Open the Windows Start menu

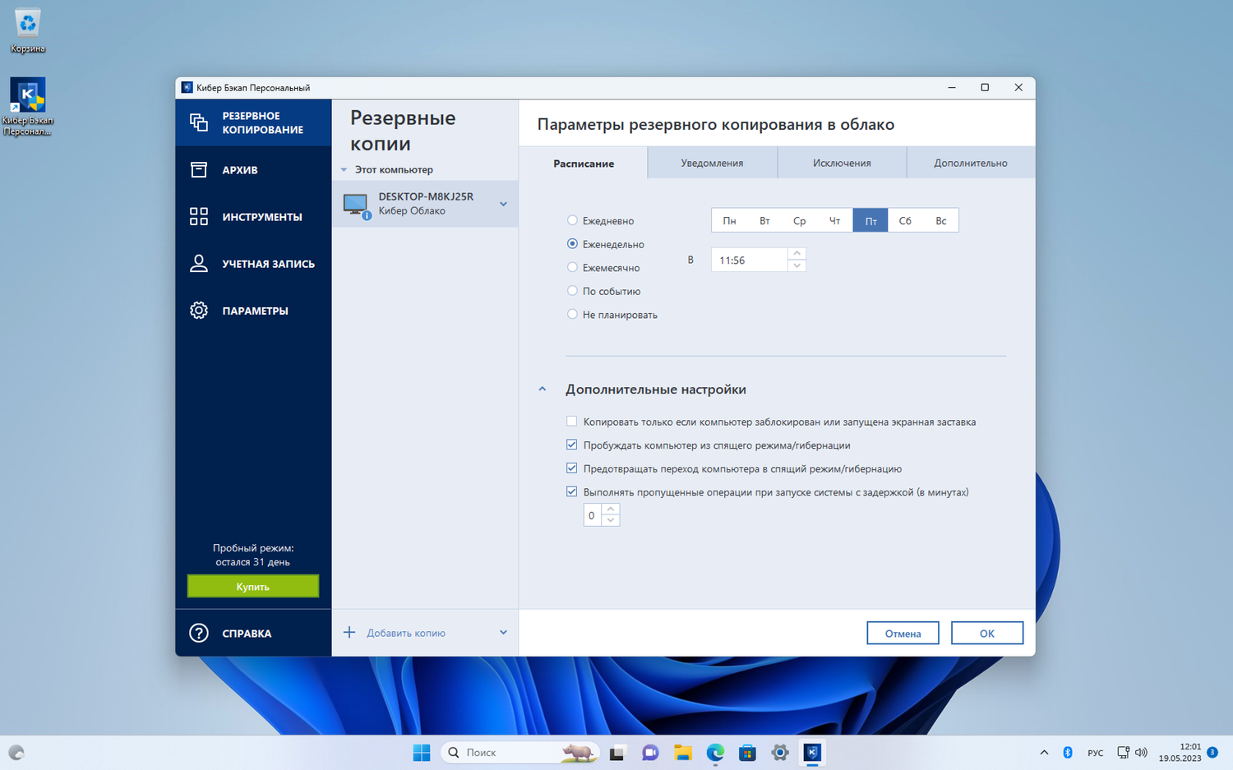pos(422,752)
